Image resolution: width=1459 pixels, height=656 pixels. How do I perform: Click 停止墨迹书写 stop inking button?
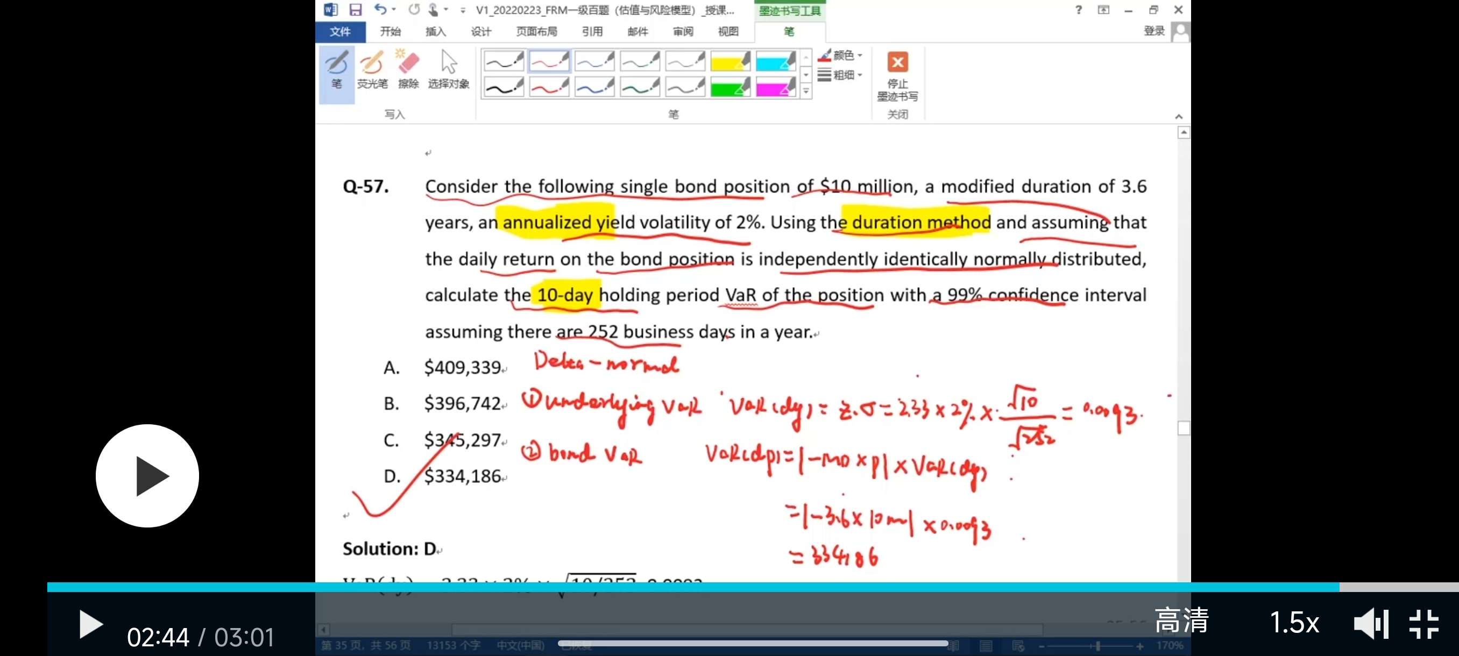897,76
